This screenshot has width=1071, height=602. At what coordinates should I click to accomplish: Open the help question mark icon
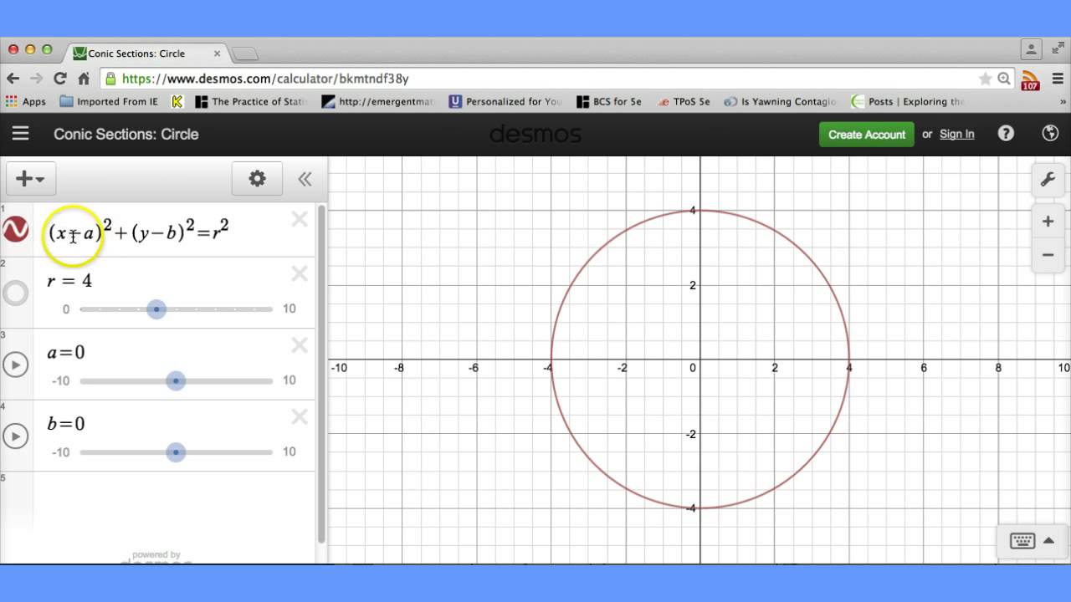point(1006,134)
